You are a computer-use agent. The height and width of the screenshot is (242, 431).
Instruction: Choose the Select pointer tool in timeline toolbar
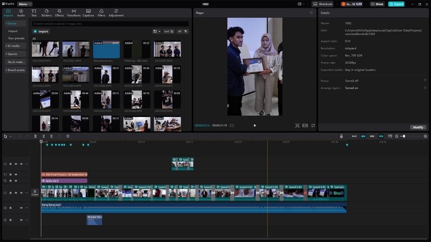coord(5,136)
